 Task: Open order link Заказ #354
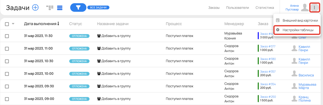click(x=268, y=84)
